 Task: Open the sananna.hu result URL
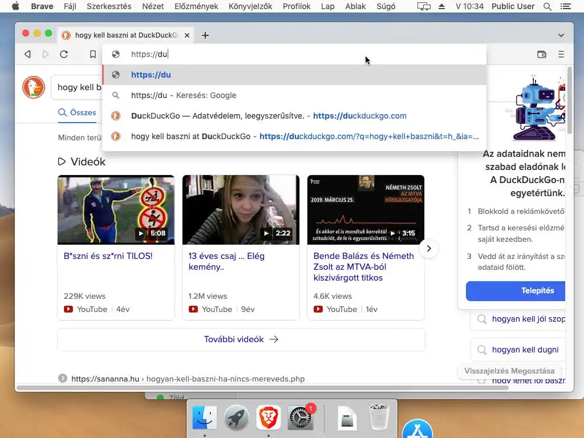pyautogui.click(x=188, y=379)
